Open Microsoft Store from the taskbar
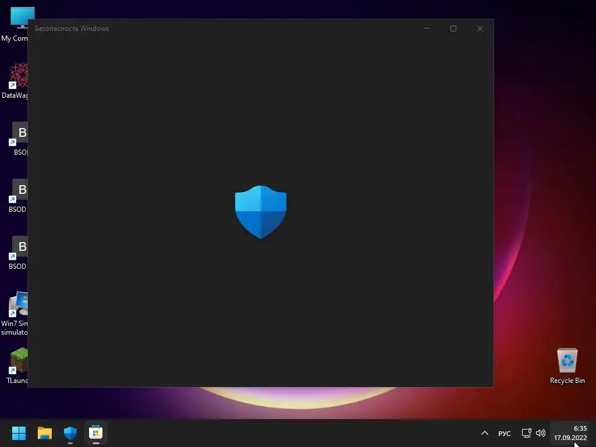596x447 pixels. point(96,433)
